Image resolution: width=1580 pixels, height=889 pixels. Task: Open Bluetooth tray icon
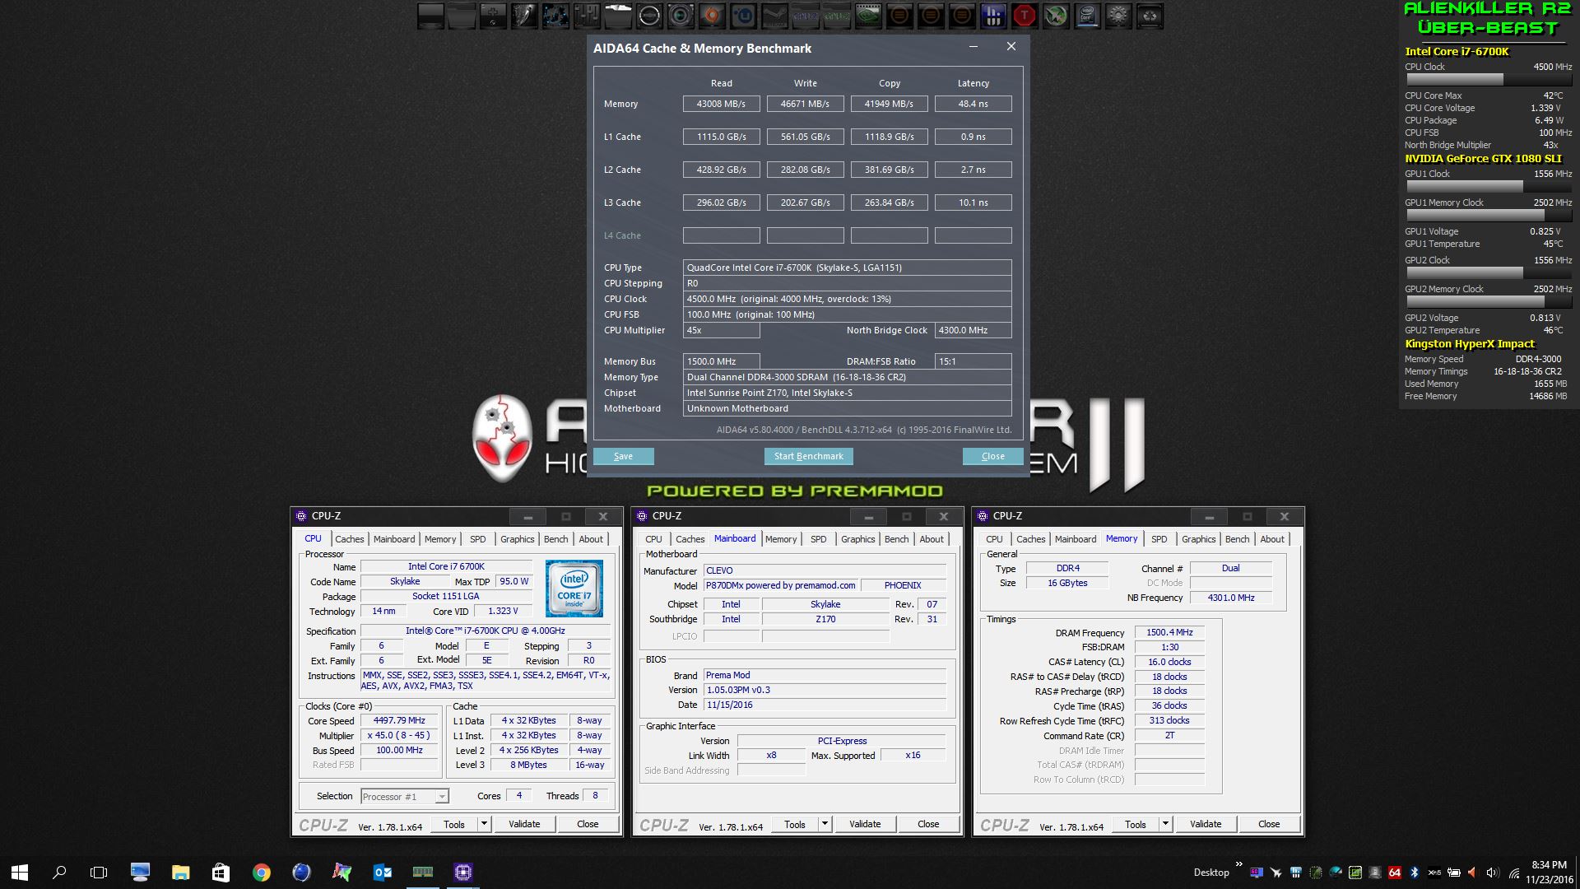click(1415, 873)
